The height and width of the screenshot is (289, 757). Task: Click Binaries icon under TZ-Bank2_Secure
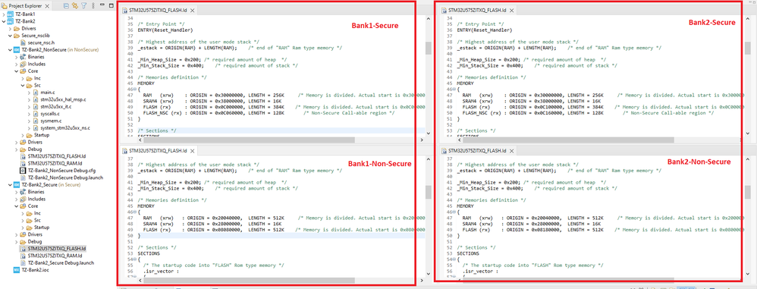[x=23, y=192]
